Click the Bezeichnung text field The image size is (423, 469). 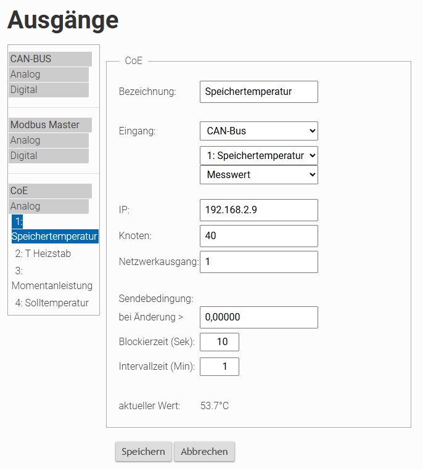click(258, 92)
